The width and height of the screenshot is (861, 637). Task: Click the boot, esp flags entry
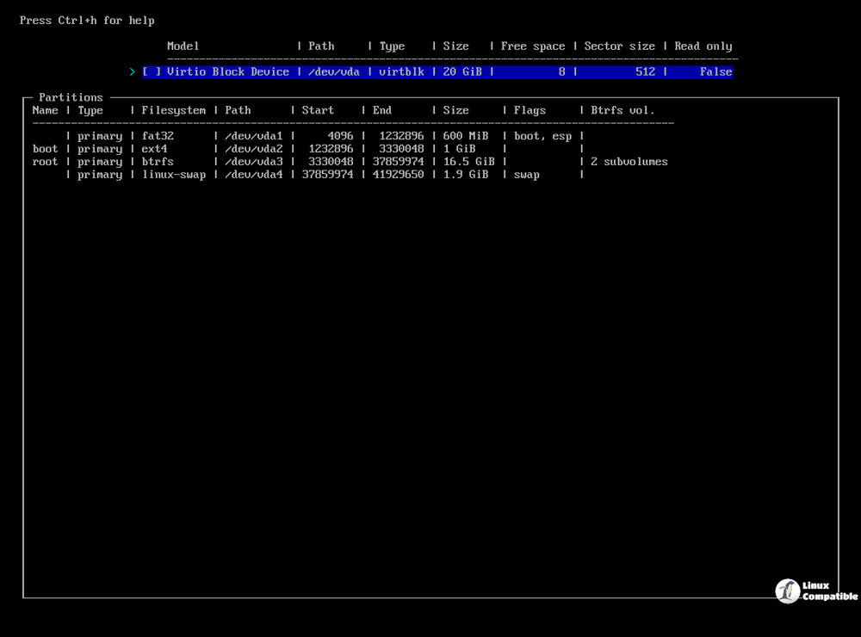tap(542, 135)
